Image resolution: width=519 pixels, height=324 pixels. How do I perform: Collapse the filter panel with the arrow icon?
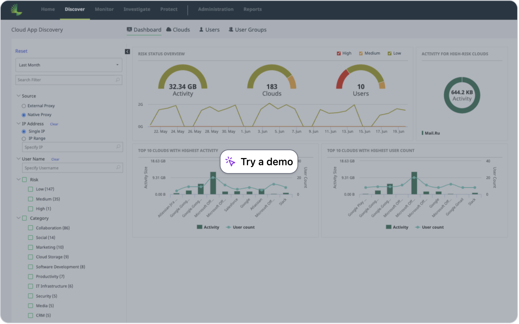(127, 51)
